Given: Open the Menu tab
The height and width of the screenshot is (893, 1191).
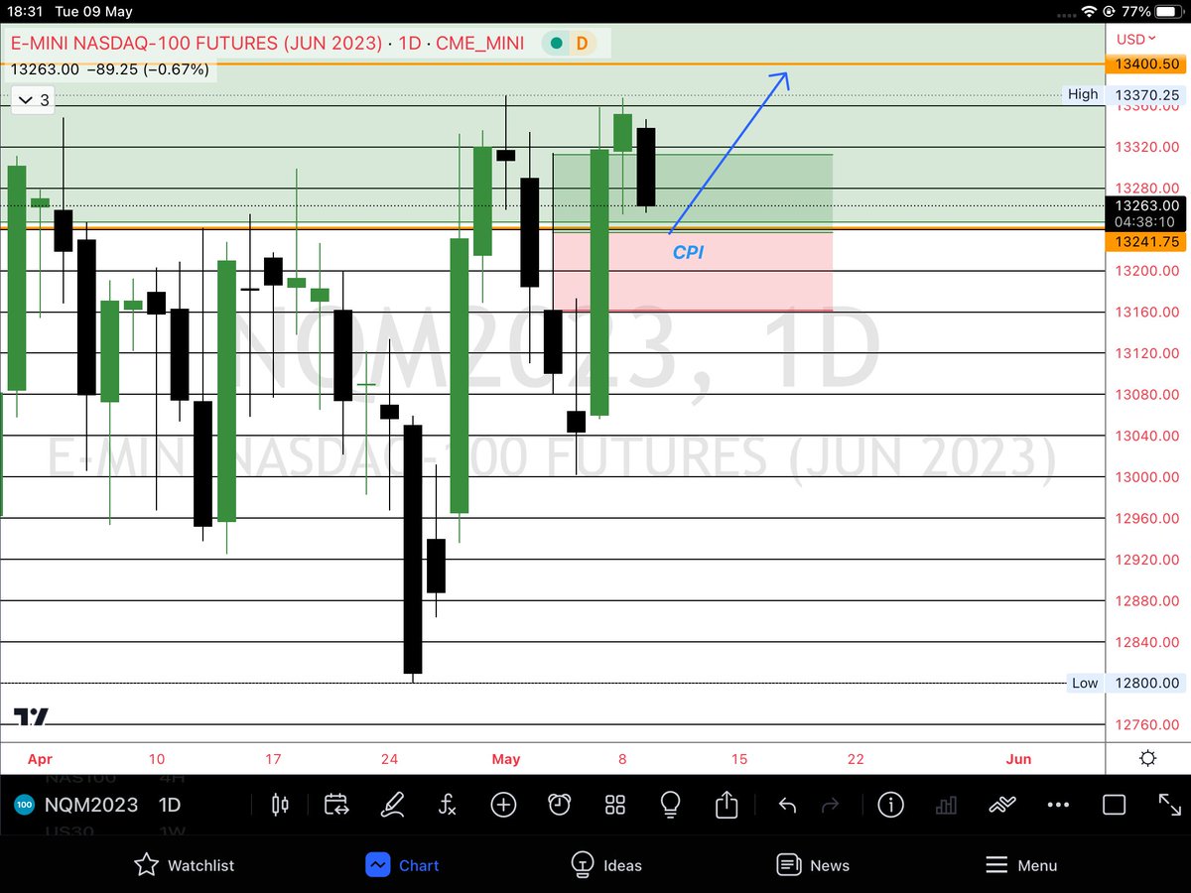Looking at the screenshot, I should coord(1020,865).
